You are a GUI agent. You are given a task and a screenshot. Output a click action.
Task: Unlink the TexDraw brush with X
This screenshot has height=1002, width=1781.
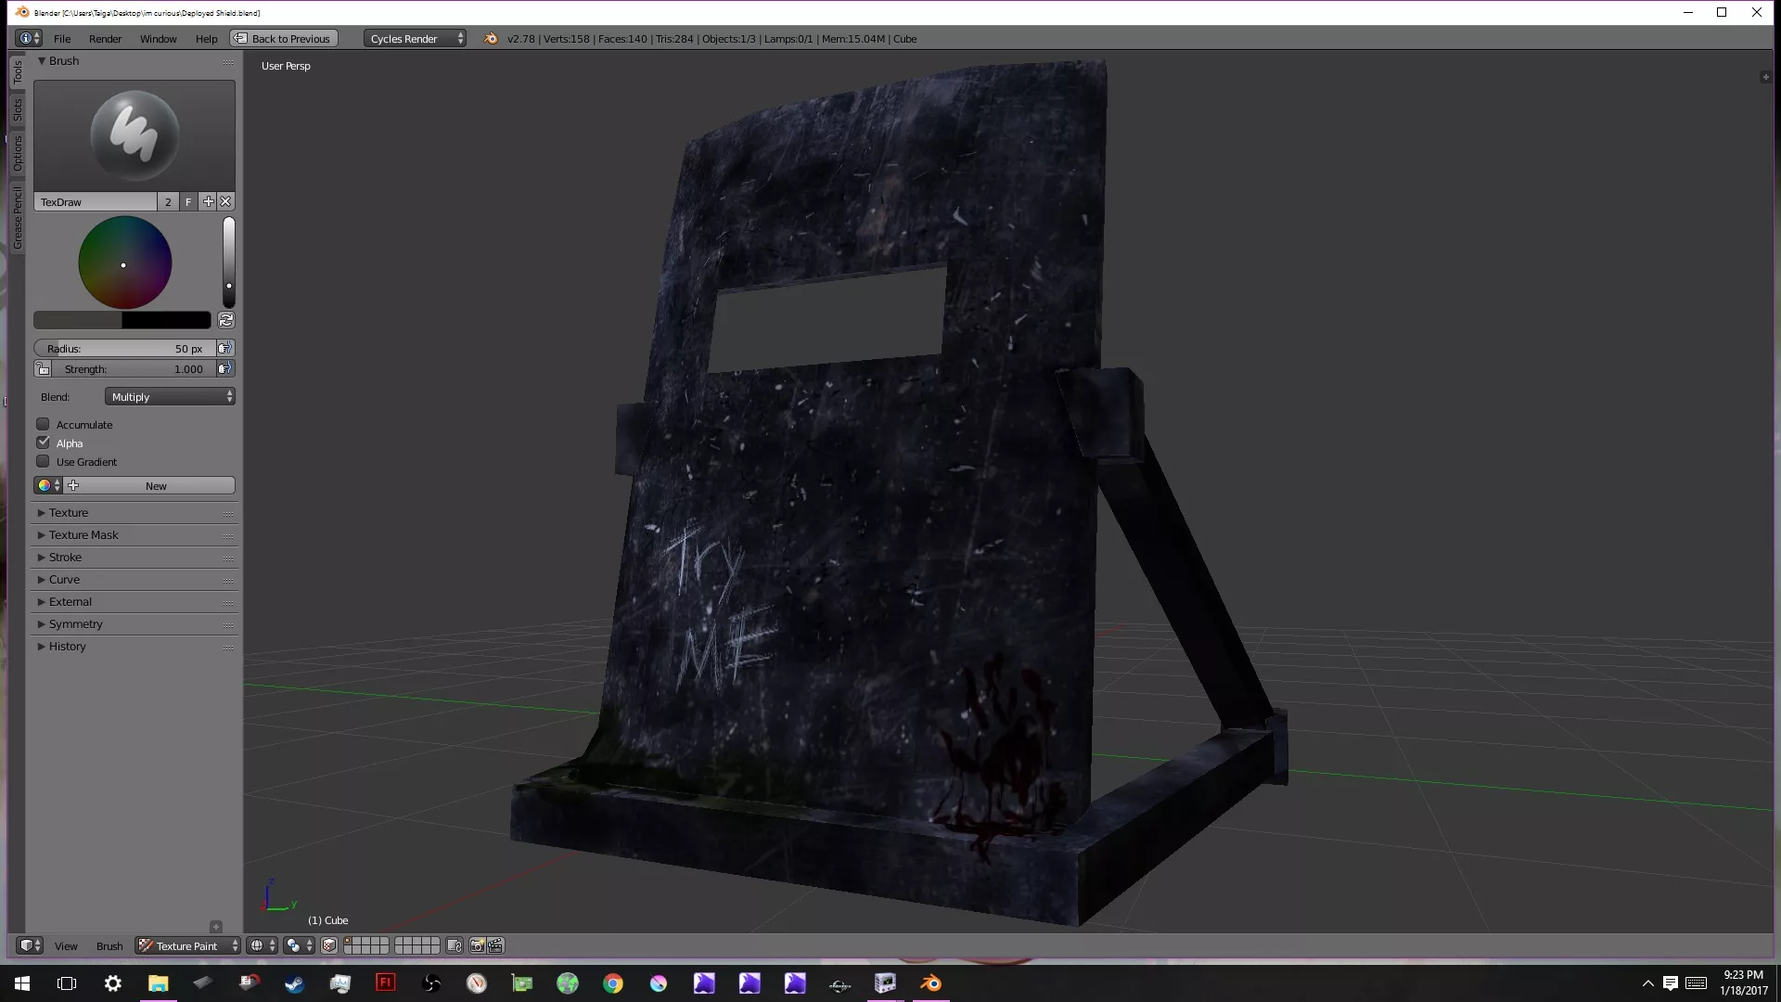225,201
